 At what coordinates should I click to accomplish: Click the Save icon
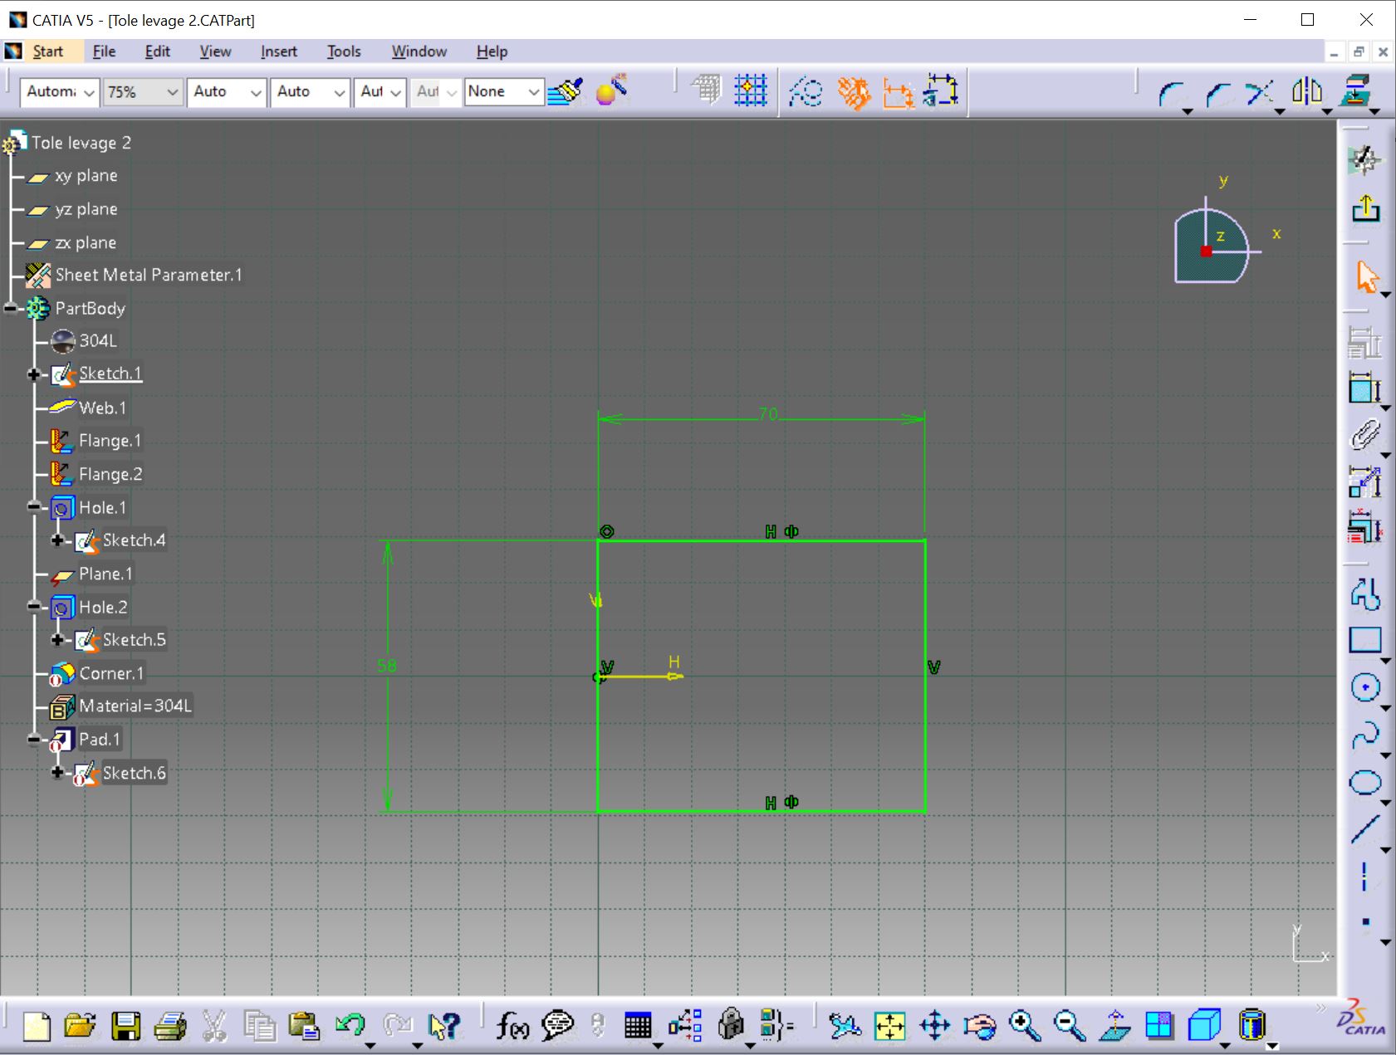coord(125,1026)
